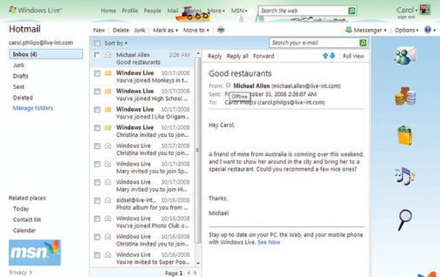Click Reply in the reading pane

tap(215, 56)
